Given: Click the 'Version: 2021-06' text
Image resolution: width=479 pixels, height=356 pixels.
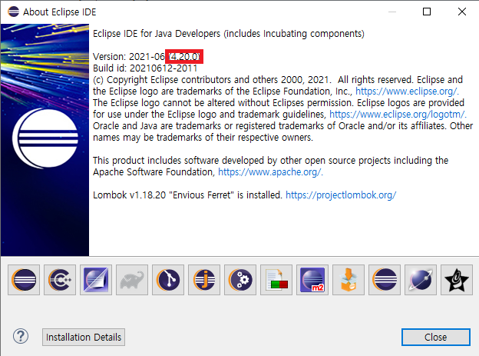Looking at the screenshot, I should pyautogui.click(x=129, y=57).
